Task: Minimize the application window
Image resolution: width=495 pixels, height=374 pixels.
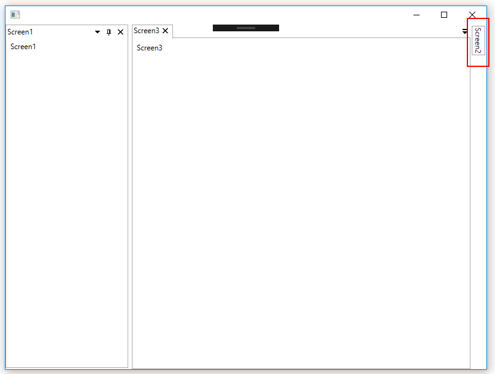Action: coord(416,15)
